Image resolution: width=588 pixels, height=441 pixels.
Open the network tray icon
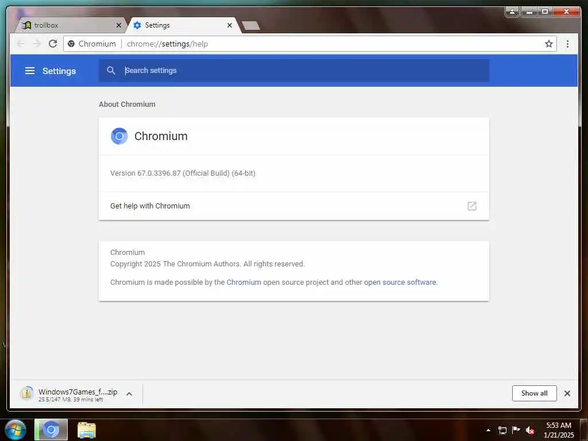coord(502,430)
